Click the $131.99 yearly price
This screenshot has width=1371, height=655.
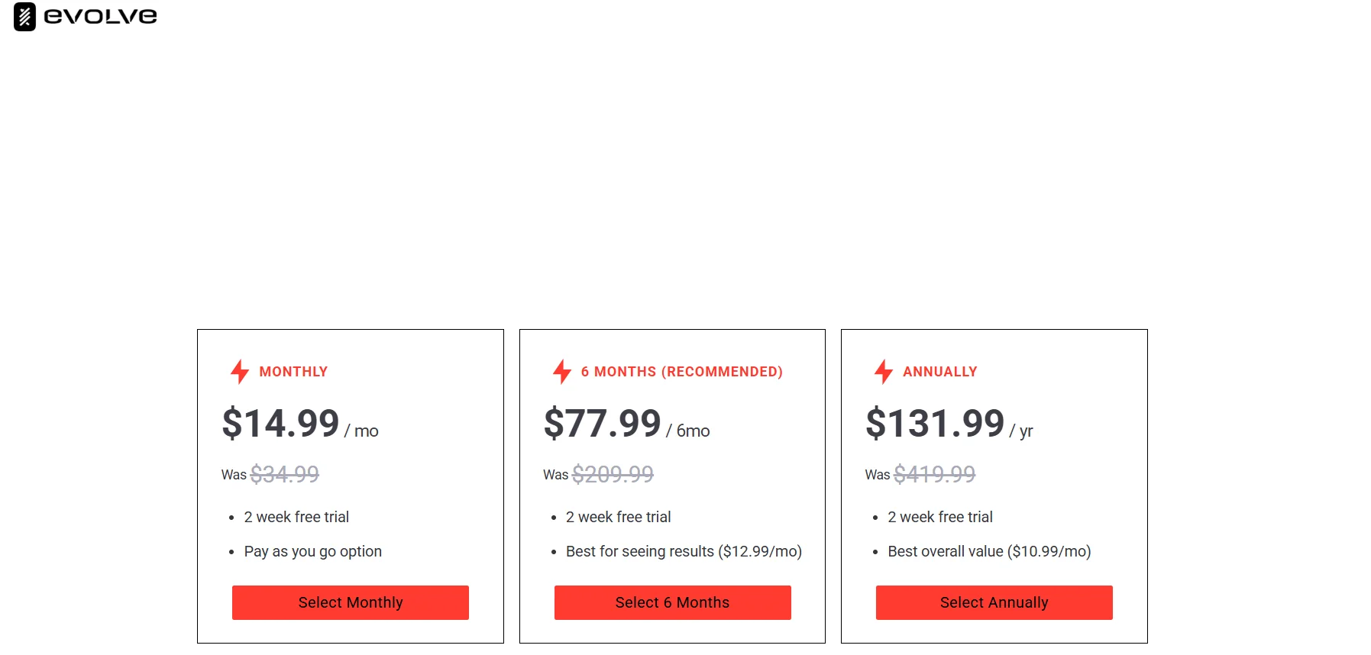pyautogui.click(x=935, y=424)
